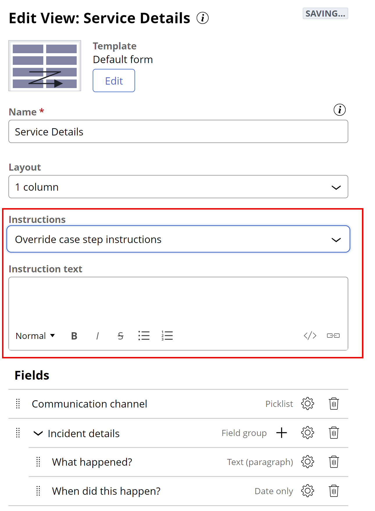
Task: Apply strikethrough formatting
Action: coord(121,336)
